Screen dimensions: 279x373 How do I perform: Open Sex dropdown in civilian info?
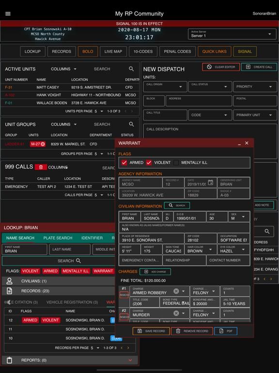pyautogui.click(x=239, y=217)
